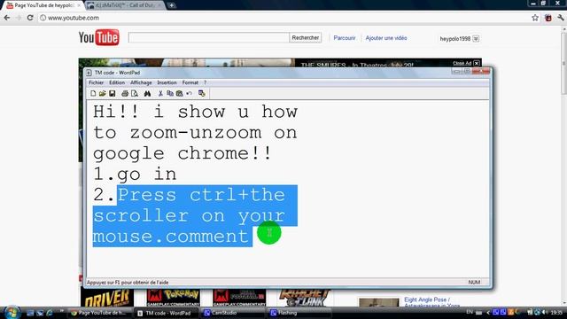Click the heypolo1998 username
The image size is (567, 319).
[454, 39]
